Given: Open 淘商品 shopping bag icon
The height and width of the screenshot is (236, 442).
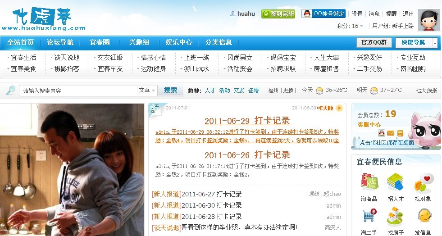Looking at the screenshot, I should click(369, 182).
